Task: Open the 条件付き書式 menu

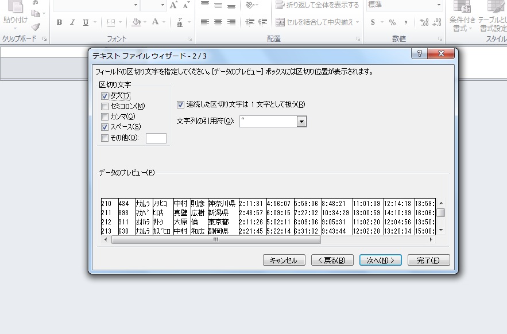Action: tap(462, 17)
